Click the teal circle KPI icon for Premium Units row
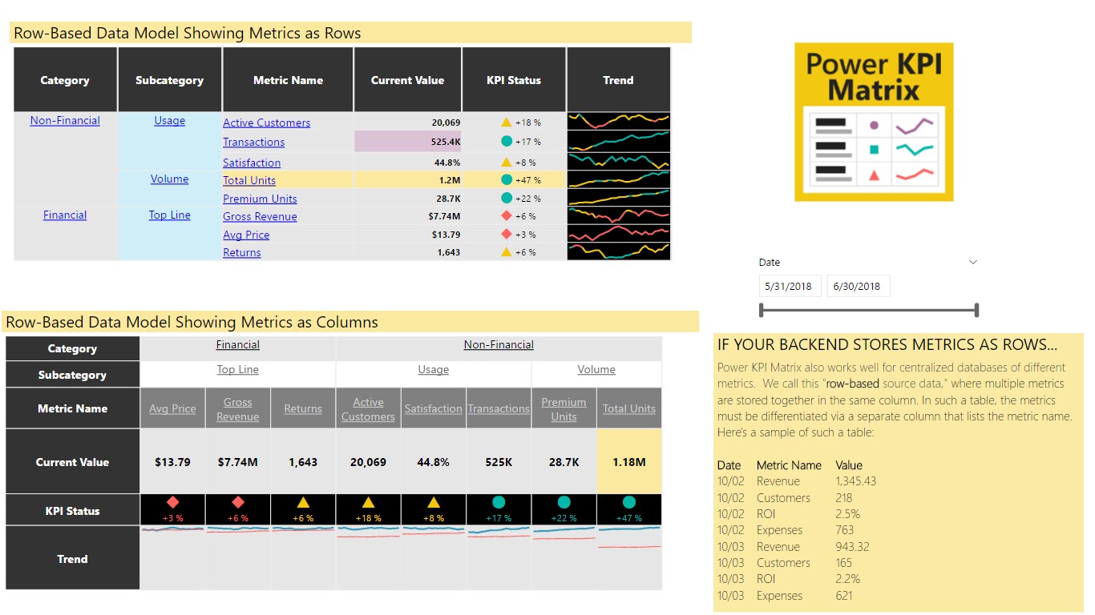Screen dimensions: 1095x615 506,198
